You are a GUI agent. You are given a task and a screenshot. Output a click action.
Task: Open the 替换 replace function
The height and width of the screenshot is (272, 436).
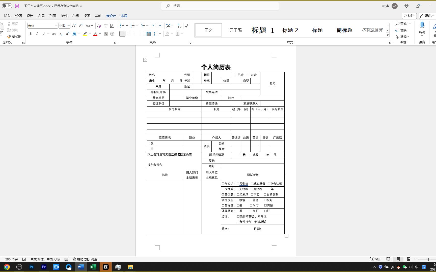pyautogui.click(x=403, y=30)
